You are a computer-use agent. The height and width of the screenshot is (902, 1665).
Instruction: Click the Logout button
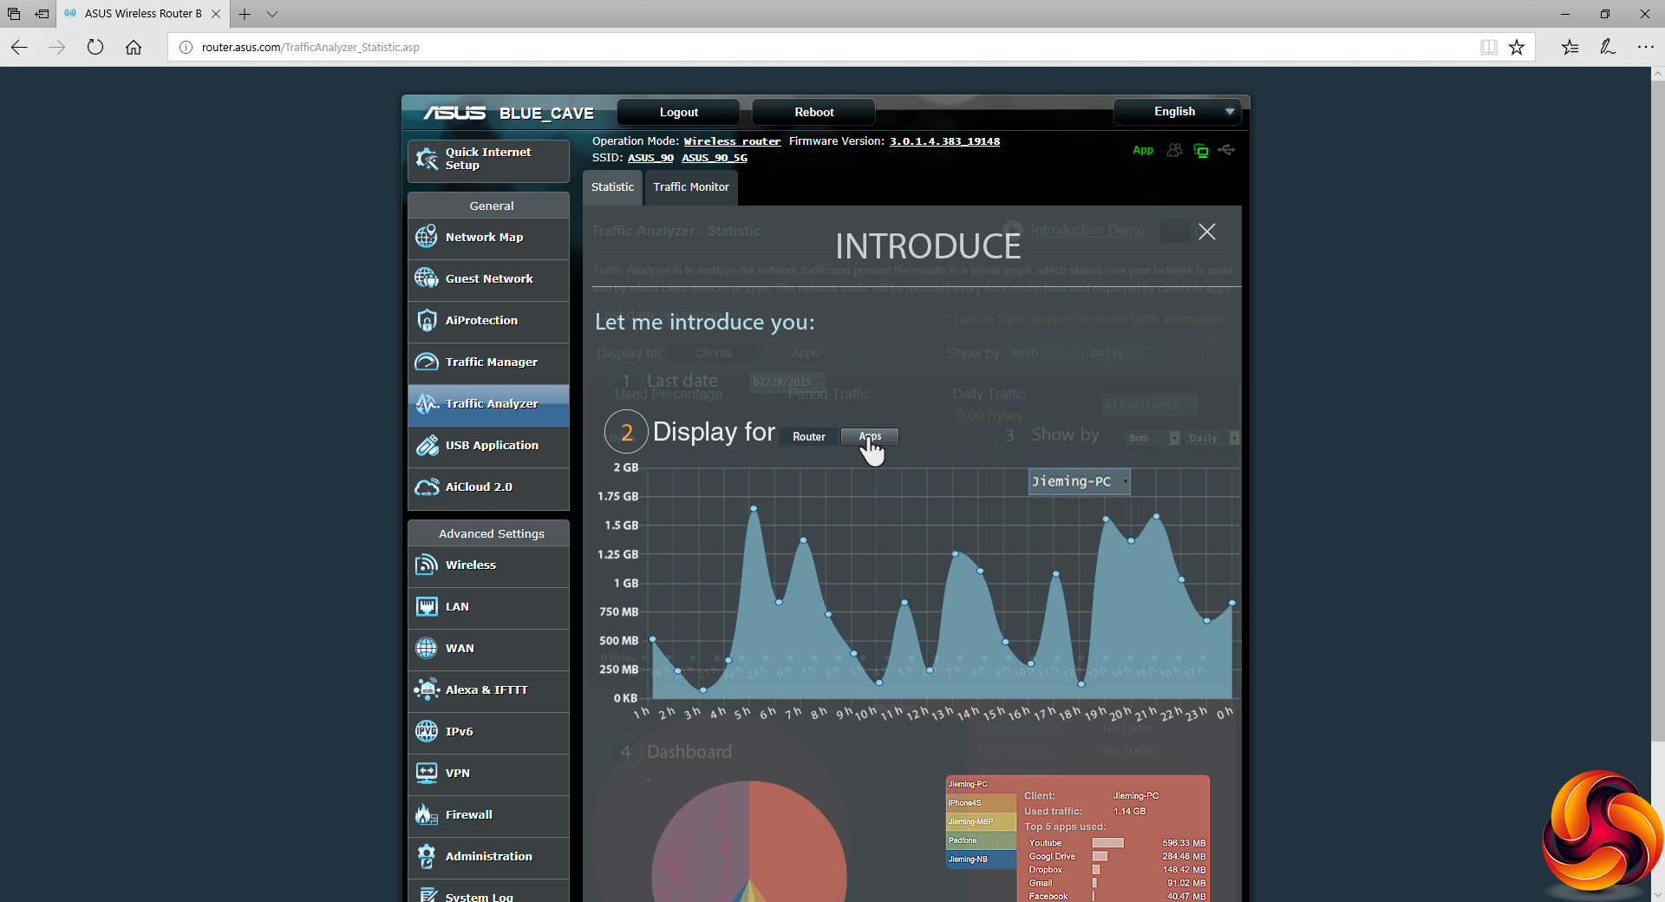point(679,113)
